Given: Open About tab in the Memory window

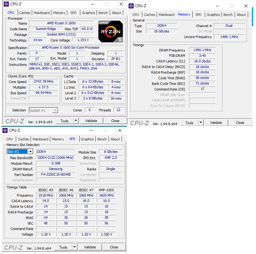Looking at the screenshot, I should coord(241,15).
